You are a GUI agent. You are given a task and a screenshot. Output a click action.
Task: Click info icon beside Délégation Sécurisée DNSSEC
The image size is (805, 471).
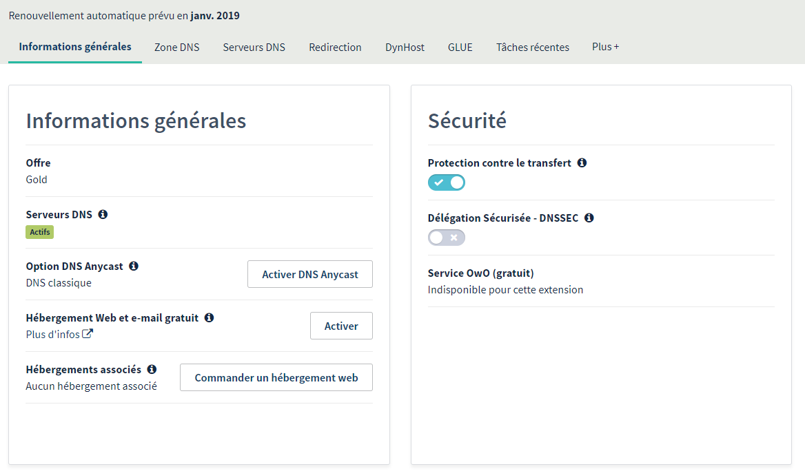(x=589, y=218)
